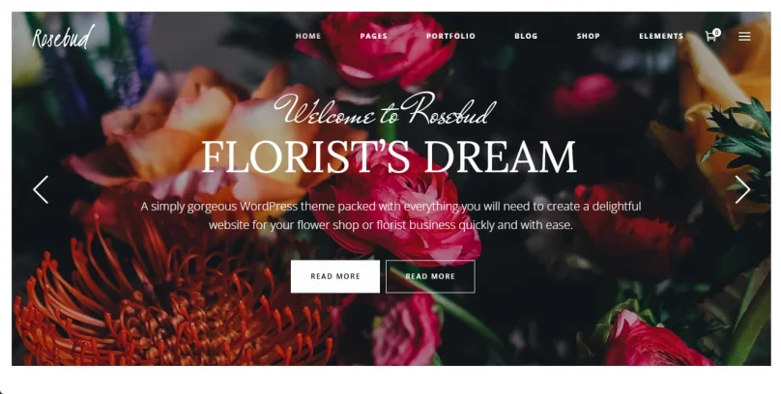Expand the Shop navigation menu
Image resolution: width=781 pixels, height=394 pixels.
click(589, 36)
